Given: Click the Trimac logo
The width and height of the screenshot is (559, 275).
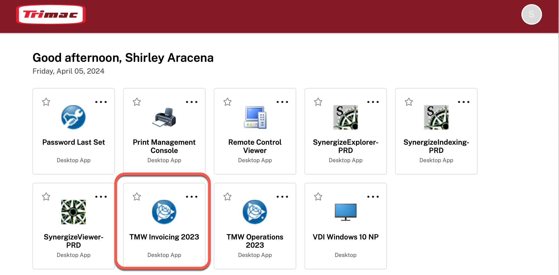Looking at the screenshot, I should click(x=51, y=14).
